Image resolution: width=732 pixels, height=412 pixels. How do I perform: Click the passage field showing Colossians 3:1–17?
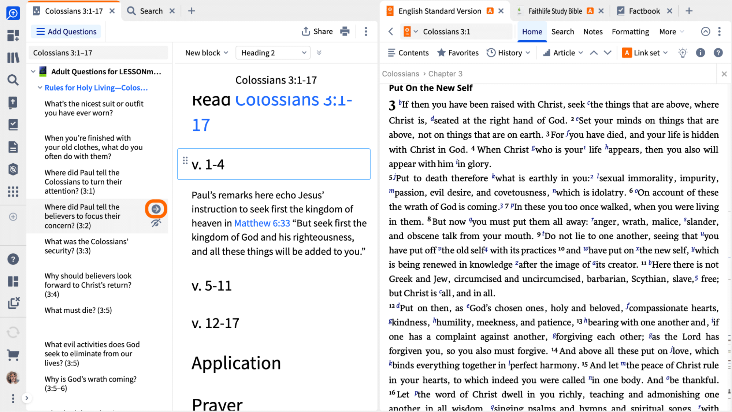(99, 53)
